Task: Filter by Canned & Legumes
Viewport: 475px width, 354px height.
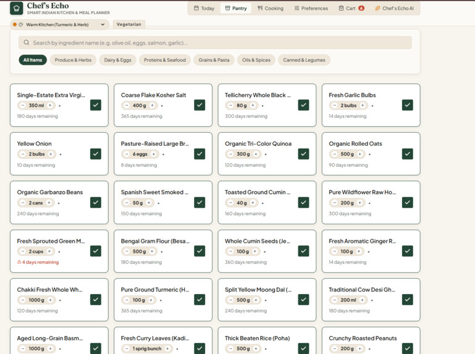Action: 304,60
